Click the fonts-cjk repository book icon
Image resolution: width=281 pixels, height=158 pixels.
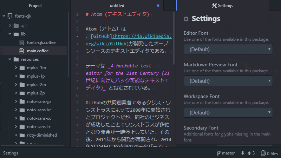(10, 16)
